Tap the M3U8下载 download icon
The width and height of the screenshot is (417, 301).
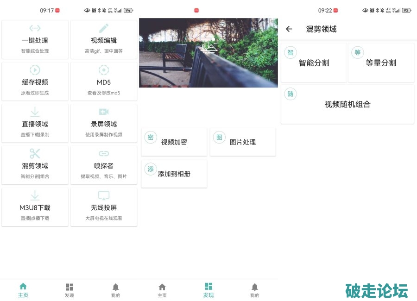(x=35, y=195)
